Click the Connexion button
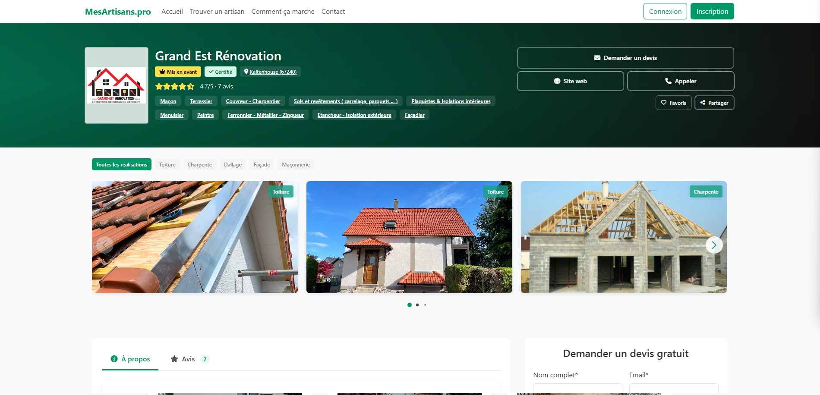This screenshot has height=395, width=820. coord(665,11)
